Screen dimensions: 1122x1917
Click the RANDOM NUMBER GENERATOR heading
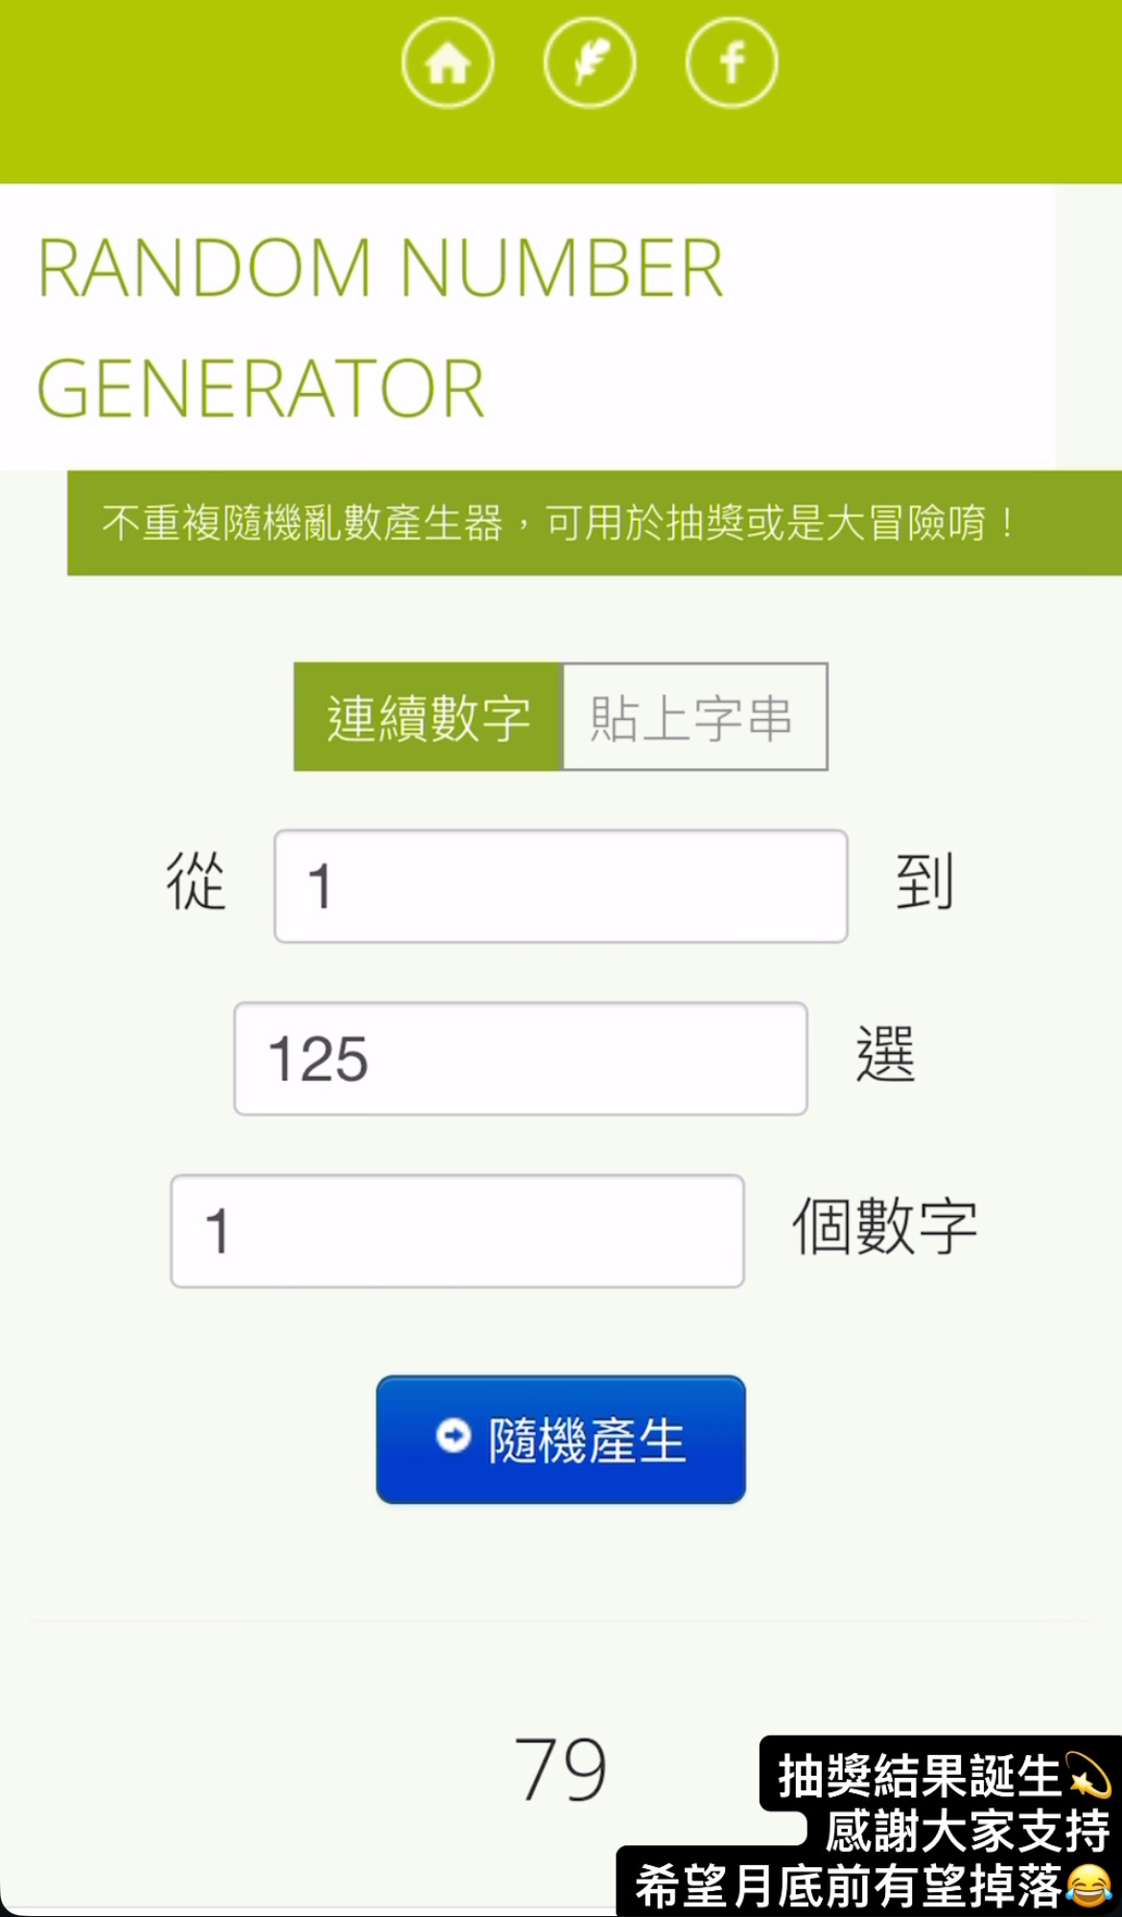coord(380,327)
